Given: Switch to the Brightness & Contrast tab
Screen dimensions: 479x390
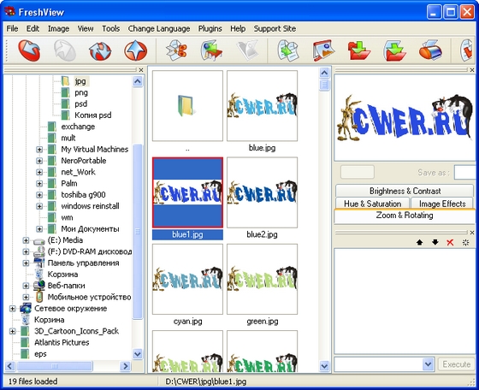Looking at the screenshot, I should [x=405, y=191].
